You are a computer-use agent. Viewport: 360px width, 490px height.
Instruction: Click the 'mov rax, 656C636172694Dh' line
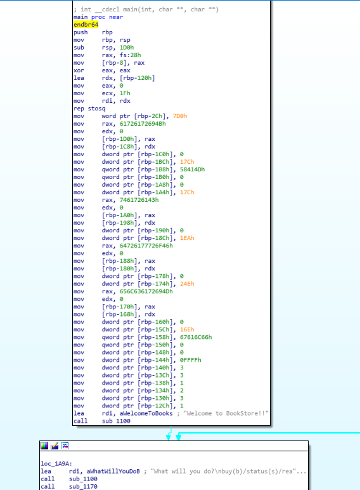coord(123,291)
